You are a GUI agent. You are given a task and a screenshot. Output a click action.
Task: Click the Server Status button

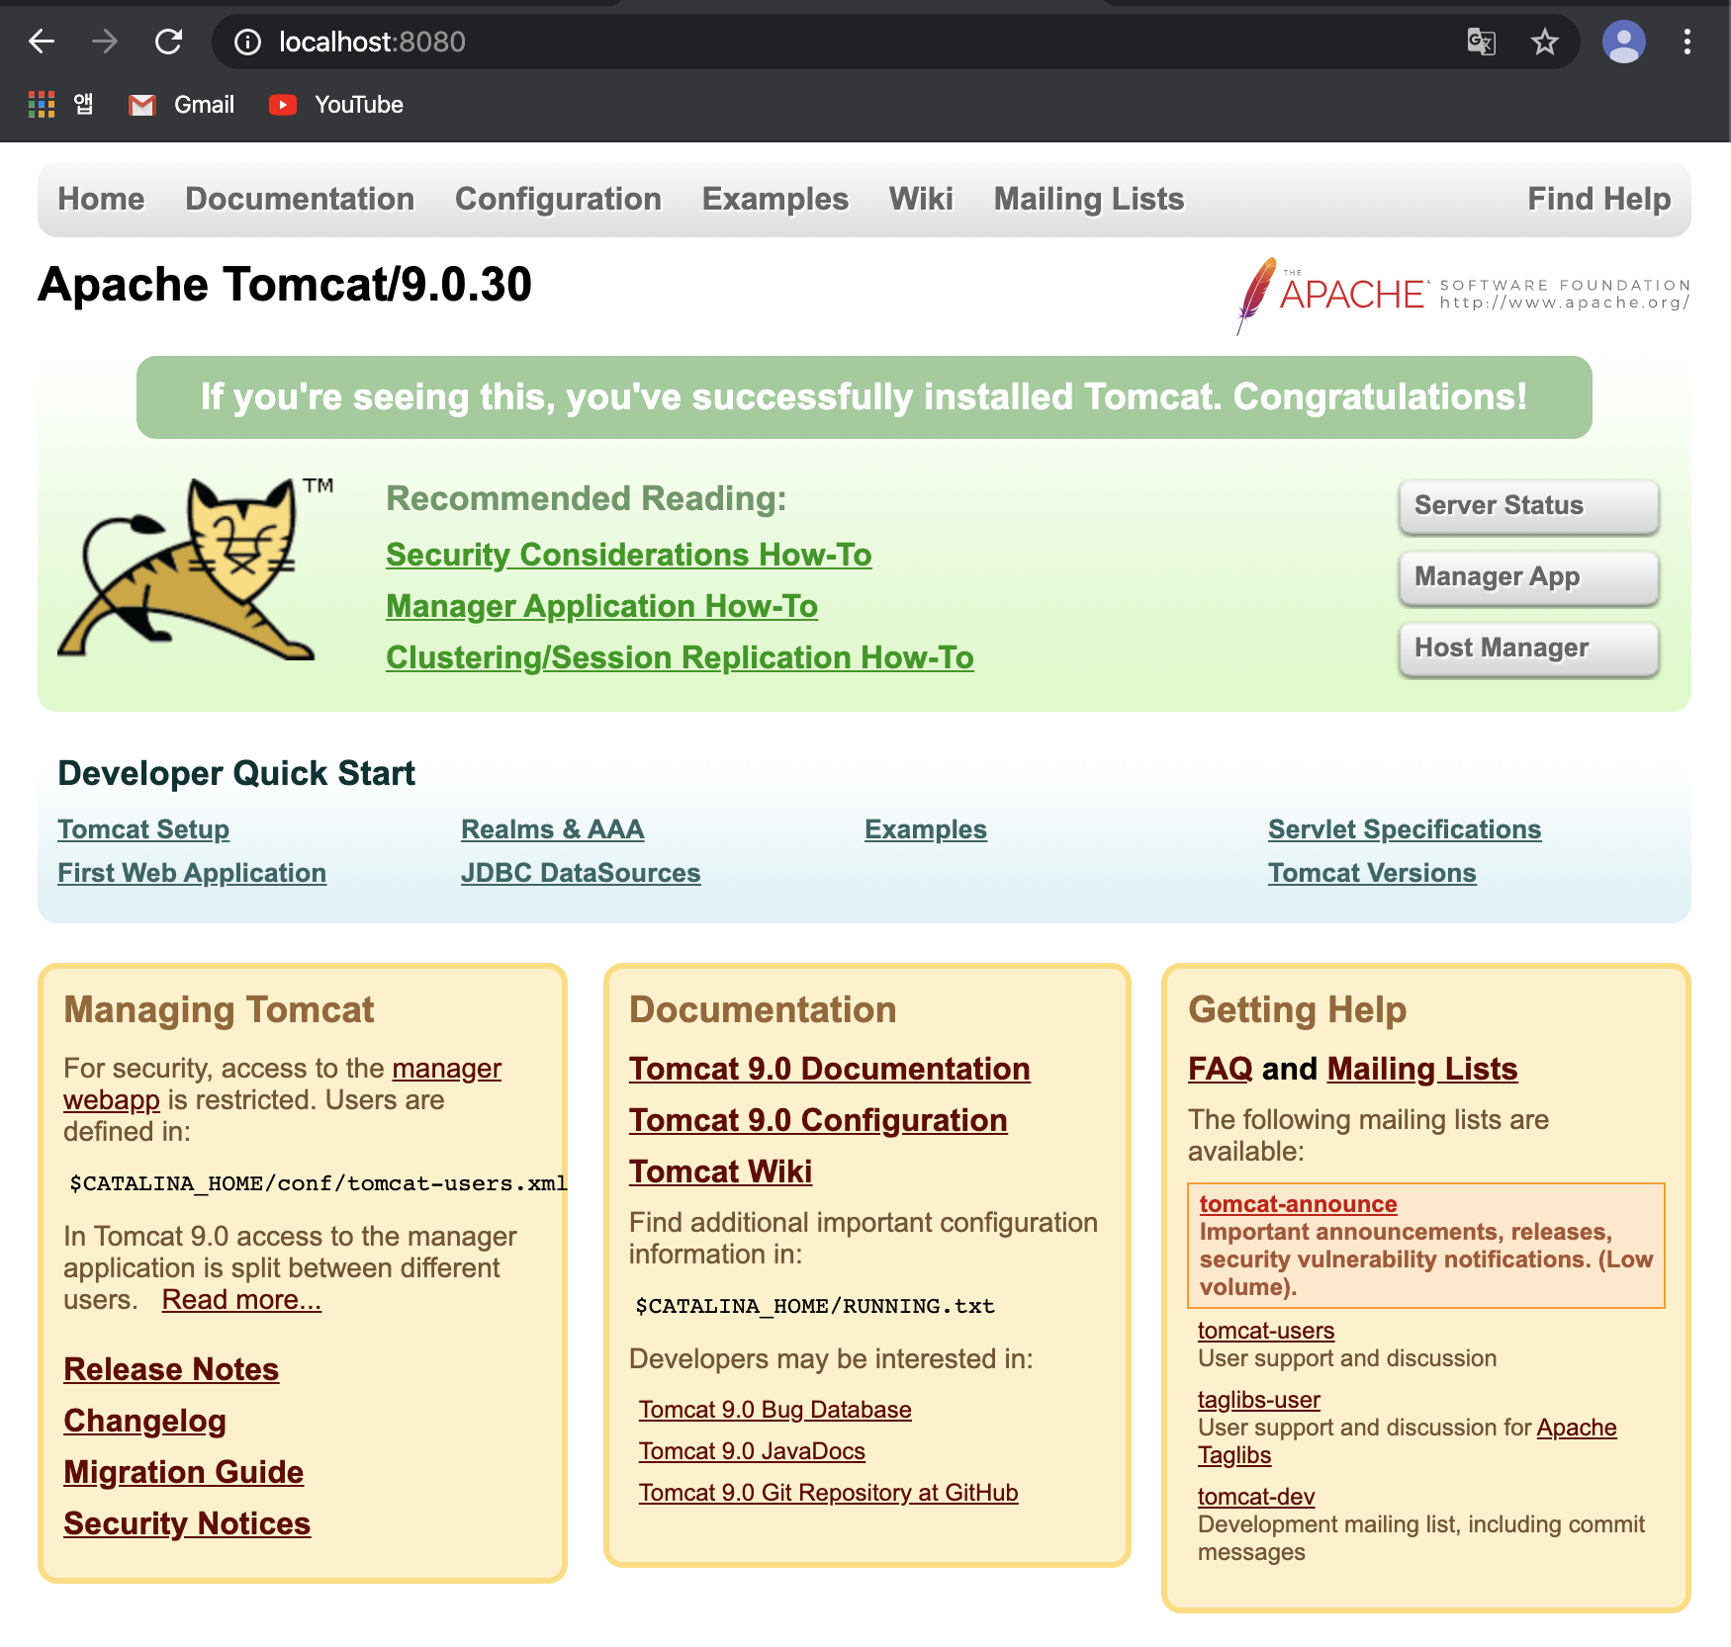1528,506
